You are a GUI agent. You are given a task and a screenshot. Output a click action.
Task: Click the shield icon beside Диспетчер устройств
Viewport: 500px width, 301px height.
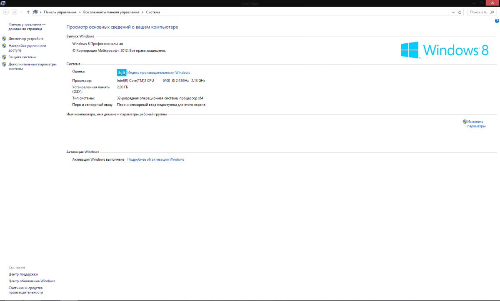4,39
